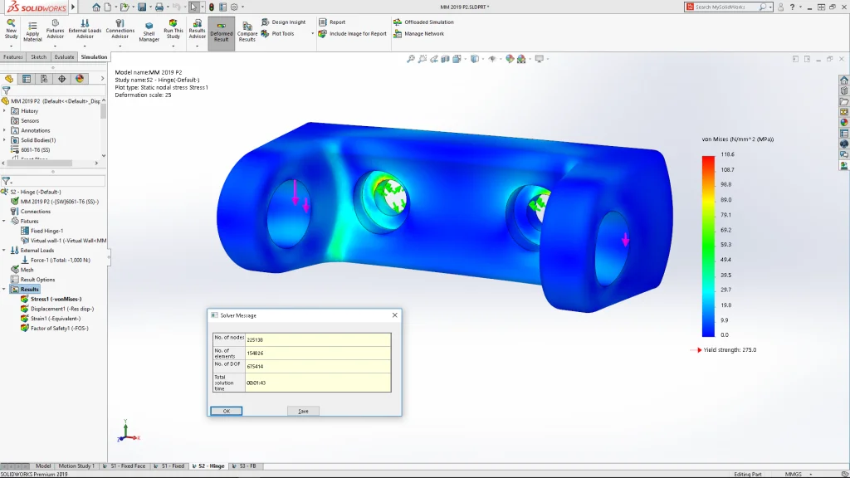Viewport: 850px width, 478px height.
Task: Open the Connections Advisor
Action: point(120,30)
